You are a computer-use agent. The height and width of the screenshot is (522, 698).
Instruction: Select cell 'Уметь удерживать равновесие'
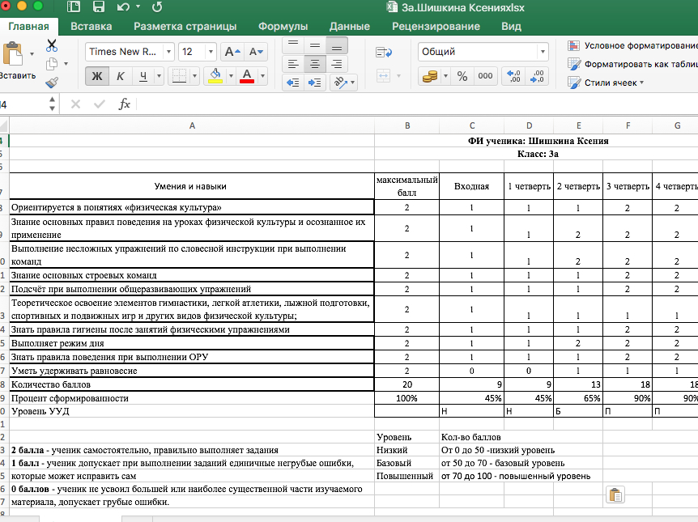click(x=192, y=371)
